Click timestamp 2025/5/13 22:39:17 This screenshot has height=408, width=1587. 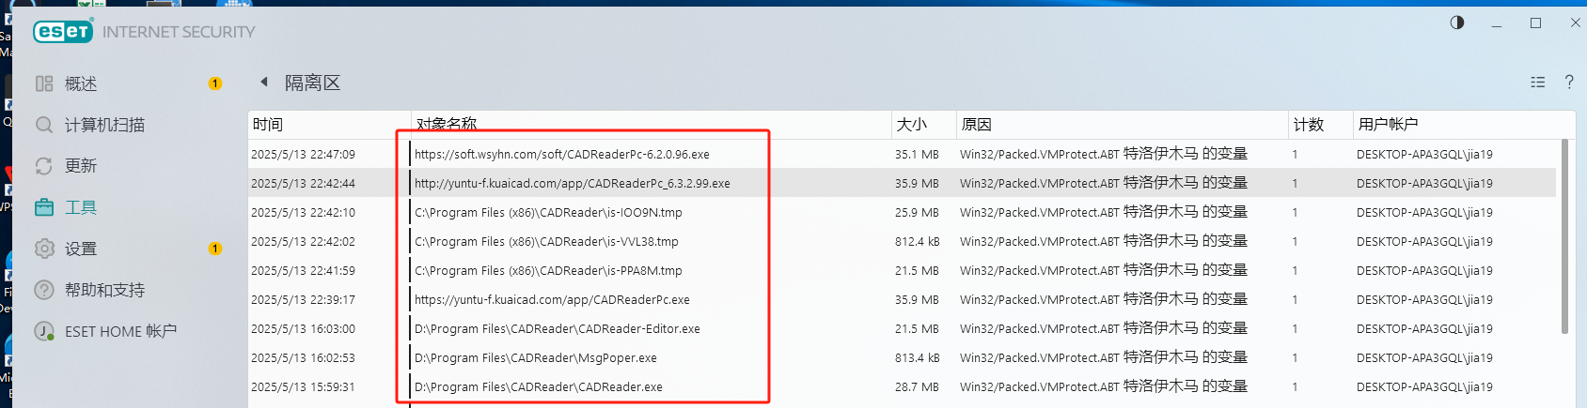(x=303, y=299)
